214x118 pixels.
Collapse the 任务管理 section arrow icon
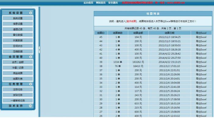31,84
